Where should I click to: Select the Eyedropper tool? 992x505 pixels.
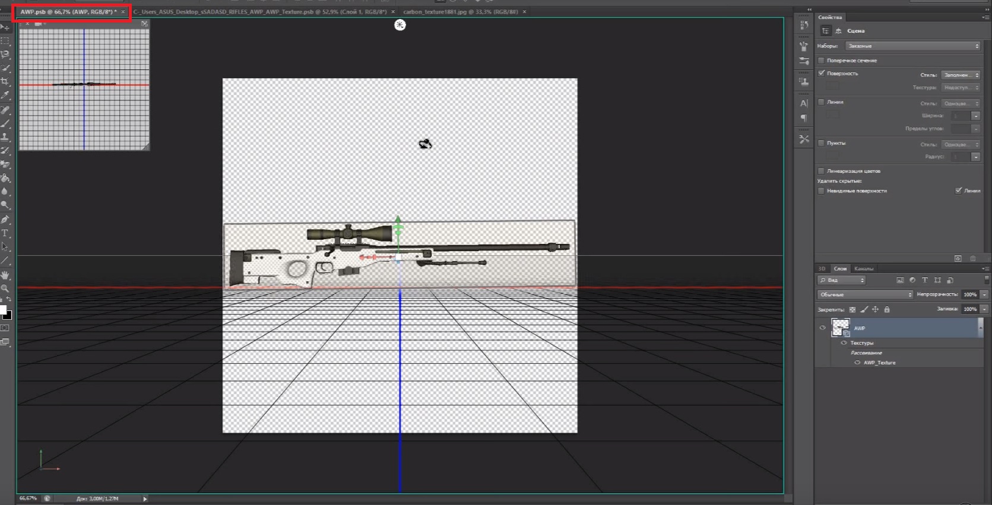(x=5, y=95)
